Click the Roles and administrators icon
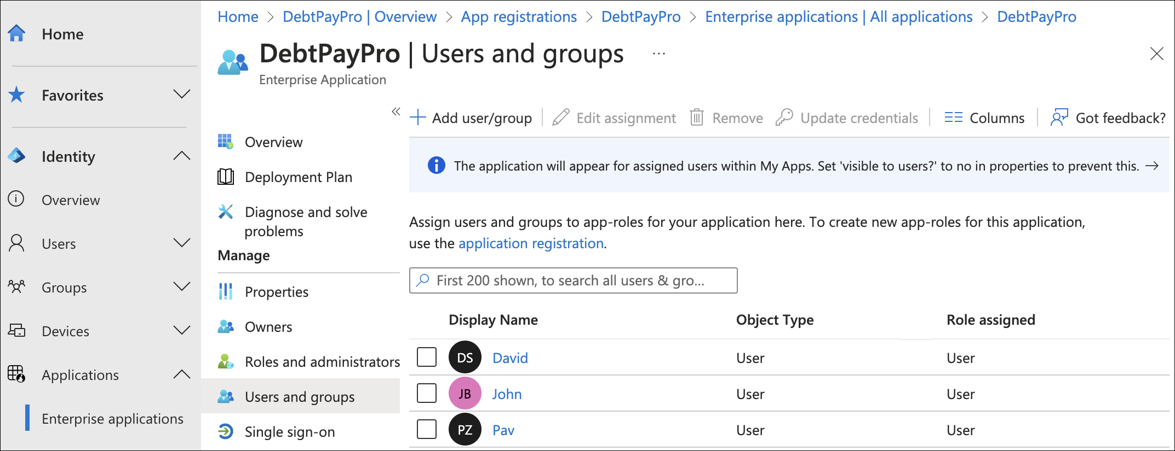Screen dimensions: 1175x451 pos(226,361)
